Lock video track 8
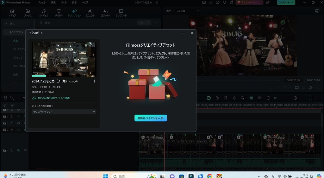This screenshot has height=178, width=324. coord(12,116)
